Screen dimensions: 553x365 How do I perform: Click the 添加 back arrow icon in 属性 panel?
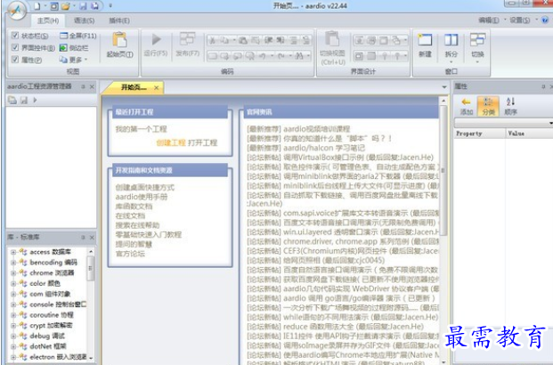click(466, 102)
